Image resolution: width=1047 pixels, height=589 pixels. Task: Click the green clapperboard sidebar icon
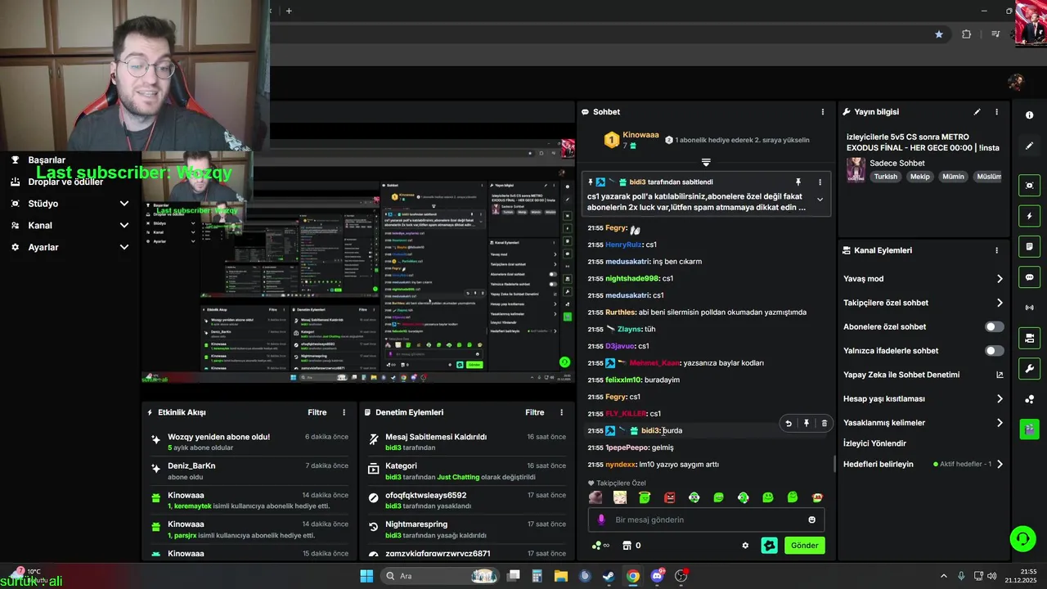pyautogui.click(x=1029, y=428)
